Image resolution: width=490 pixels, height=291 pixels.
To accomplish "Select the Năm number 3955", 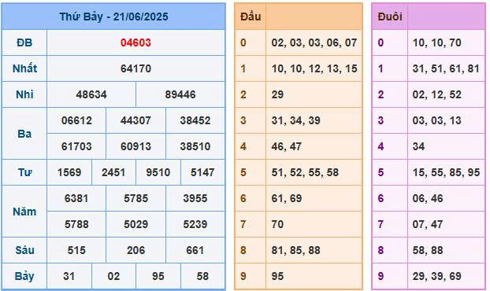I will coord(195,198).
